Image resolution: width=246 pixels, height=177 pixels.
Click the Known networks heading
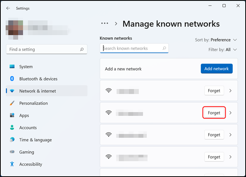[116, 38]
